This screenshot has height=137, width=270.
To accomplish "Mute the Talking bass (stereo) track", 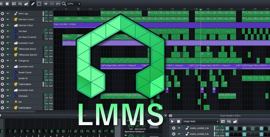I will tap(7, 55).
